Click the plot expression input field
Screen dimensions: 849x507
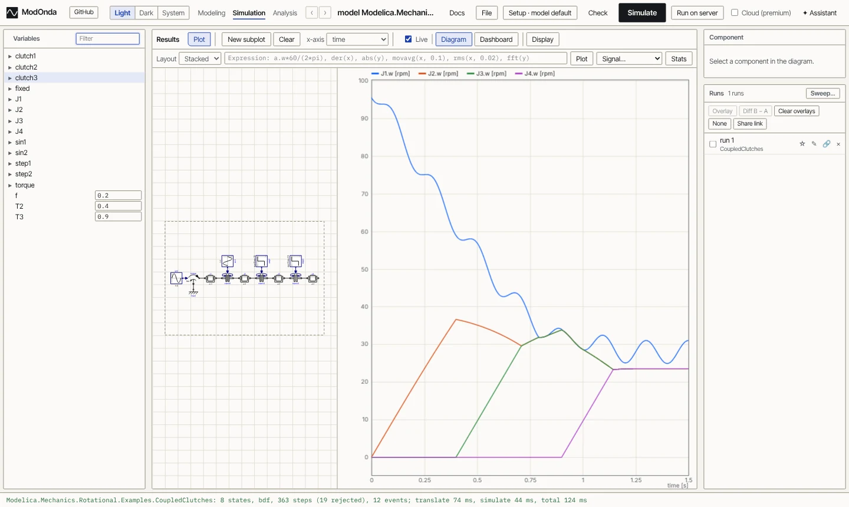click(396, 58)
